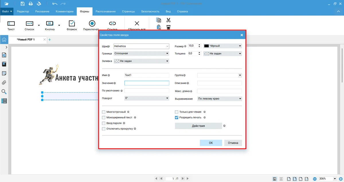
Task: Open the search magnifier in sidebar
Action: [x=4, y=92]
